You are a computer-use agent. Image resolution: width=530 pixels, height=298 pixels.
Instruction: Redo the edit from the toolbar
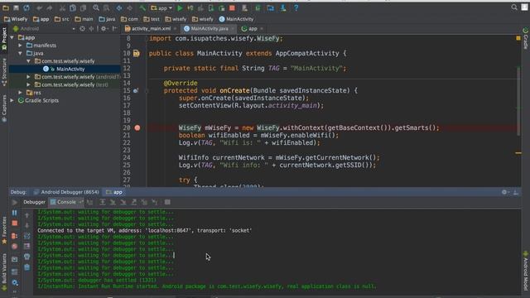(50, 7)
